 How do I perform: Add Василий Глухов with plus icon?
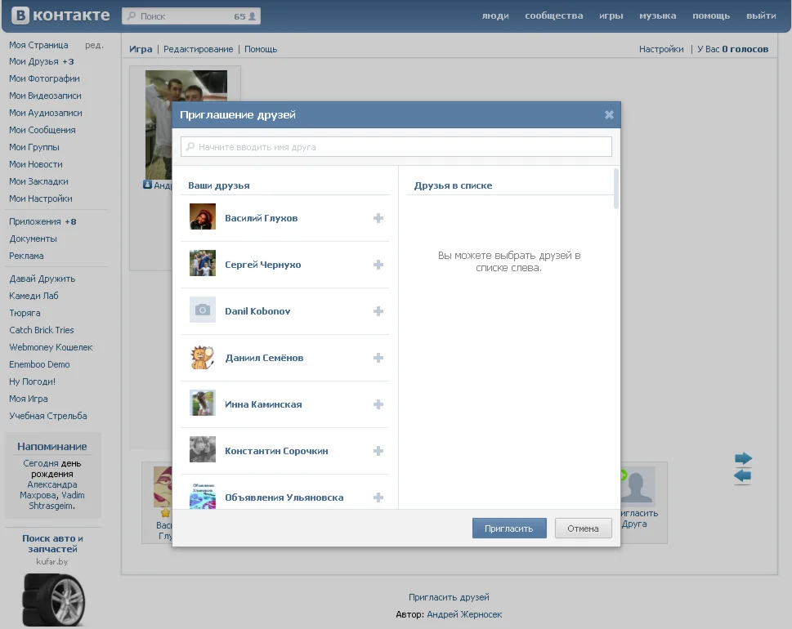[378, 218]
